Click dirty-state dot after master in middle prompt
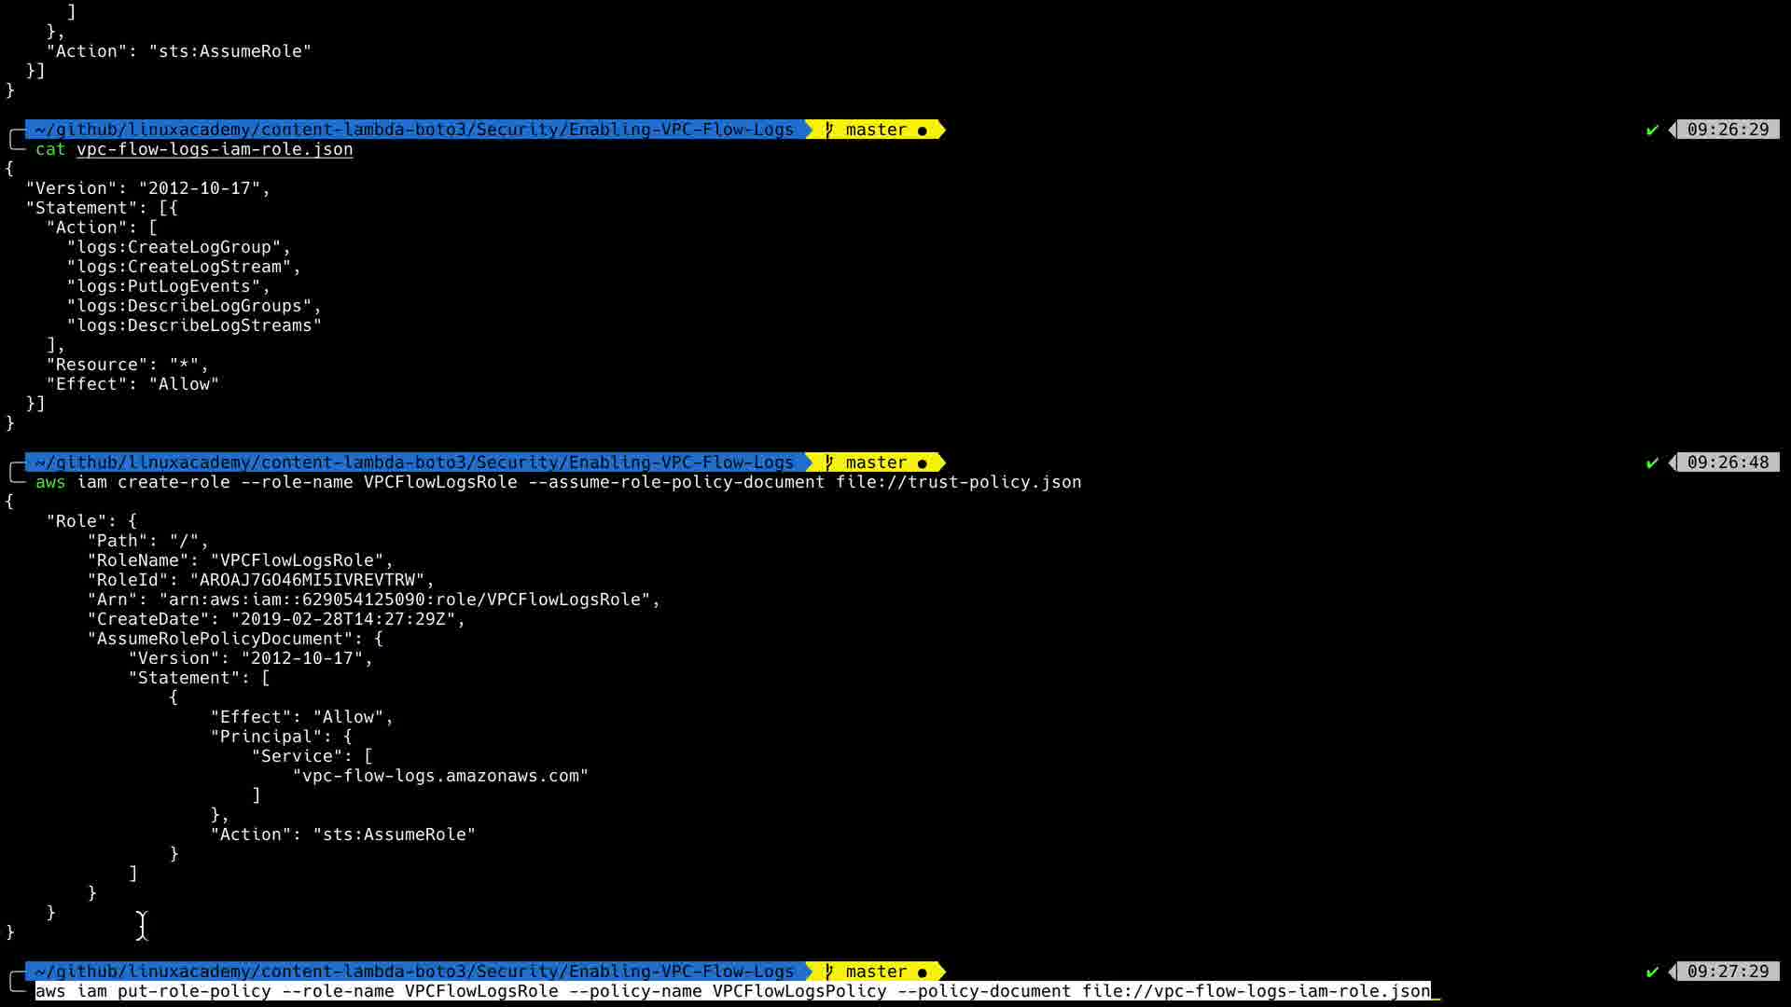Screen dimensions: 1791x1007 click(x=923, y=463)
